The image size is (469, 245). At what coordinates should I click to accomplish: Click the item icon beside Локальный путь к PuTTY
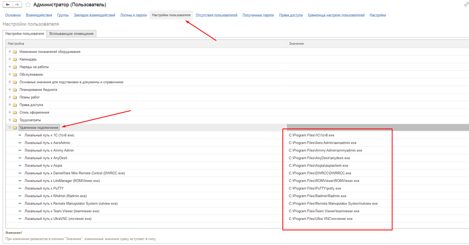(x=20, y=188)
